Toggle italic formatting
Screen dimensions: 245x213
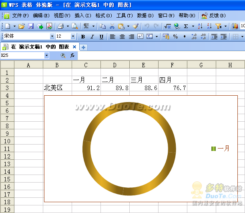tap(92, 36)
